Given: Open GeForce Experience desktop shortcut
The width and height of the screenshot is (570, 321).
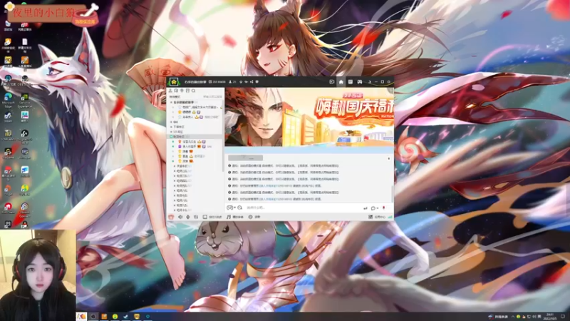Looking at the screenshot, I should [x=25, y=101].
